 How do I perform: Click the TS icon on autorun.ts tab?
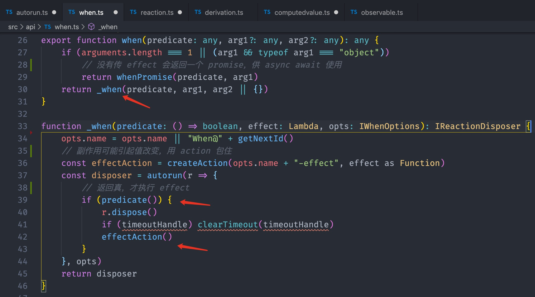coord(9,12)
